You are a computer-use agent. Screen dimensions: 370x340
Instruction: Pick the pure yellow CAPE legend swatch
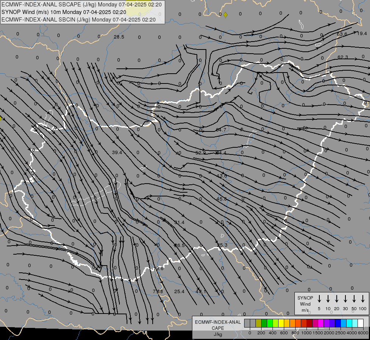point(281,323)
